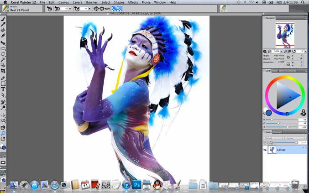Select the Rectangular Selection tool

point(3,48)
